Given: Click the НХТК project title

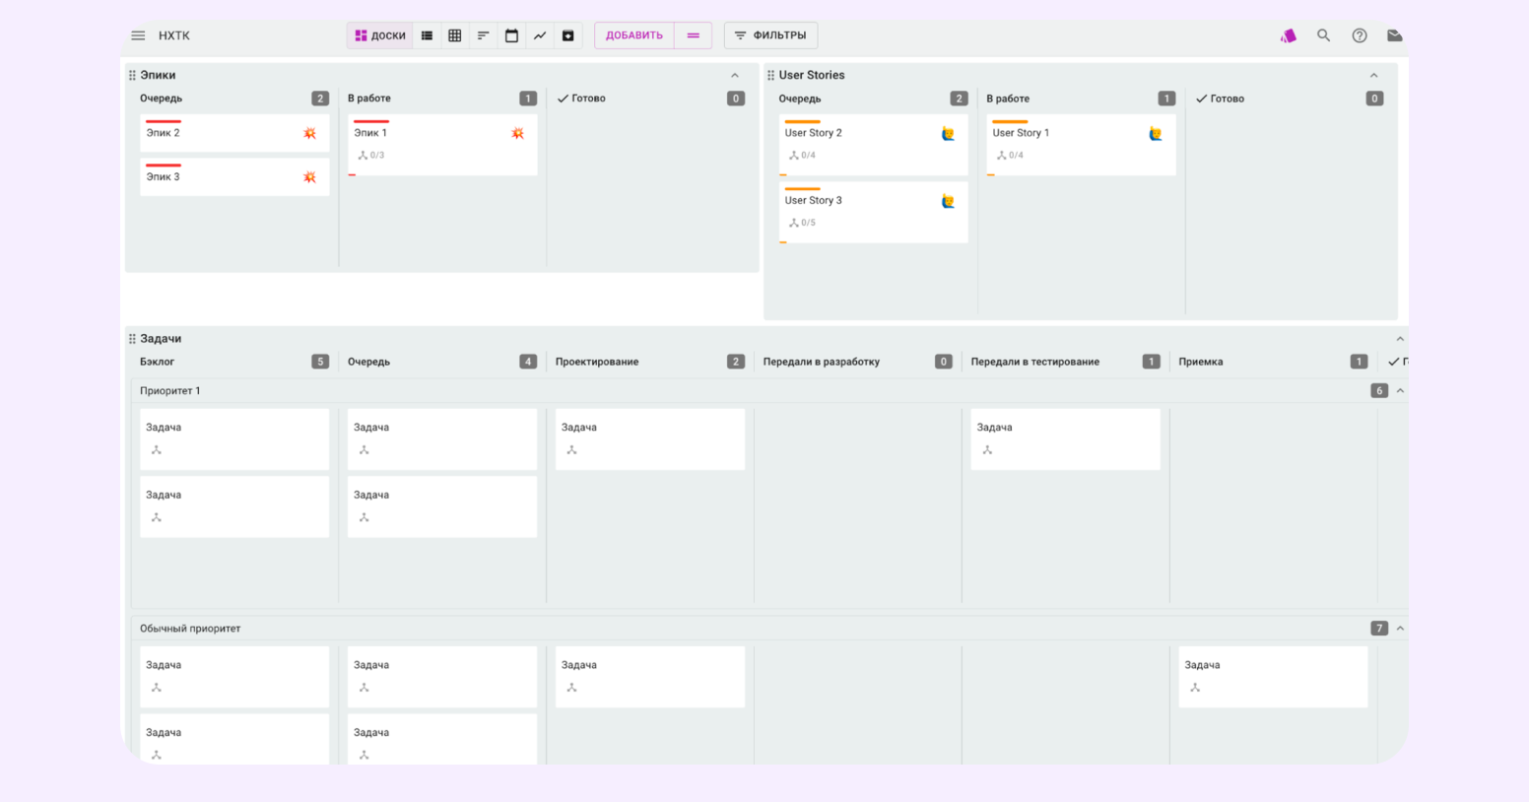Looking at the screenshot, I should pos(174,35).
